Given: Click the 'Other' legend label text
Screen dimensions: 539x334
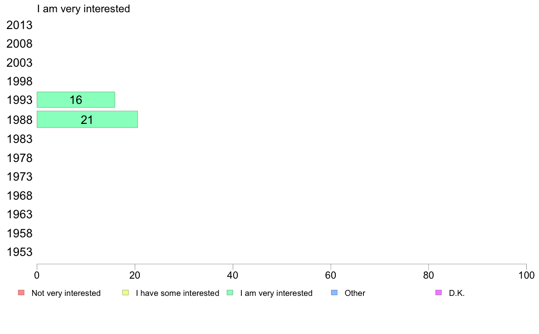Looking at the screenshot, I should [355, 293].
